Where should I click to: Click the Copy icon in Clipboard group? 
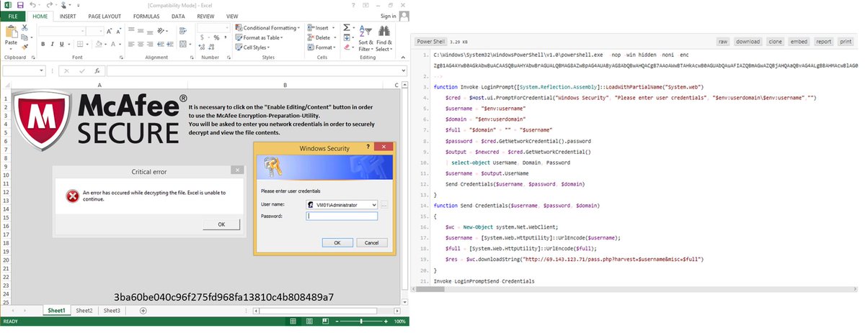(25, 37)
